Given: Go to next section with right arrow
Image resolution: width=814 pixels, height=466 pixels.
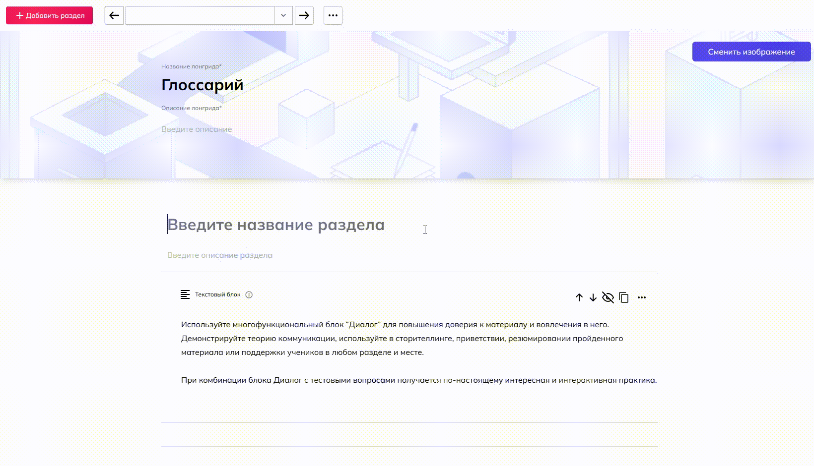Looking at the screenshot, I should [304, 15].
